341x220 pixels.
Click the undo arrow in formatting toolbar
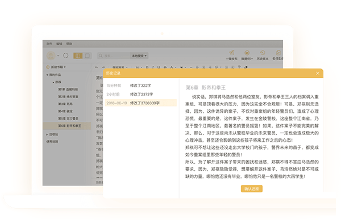pos(97,67)
